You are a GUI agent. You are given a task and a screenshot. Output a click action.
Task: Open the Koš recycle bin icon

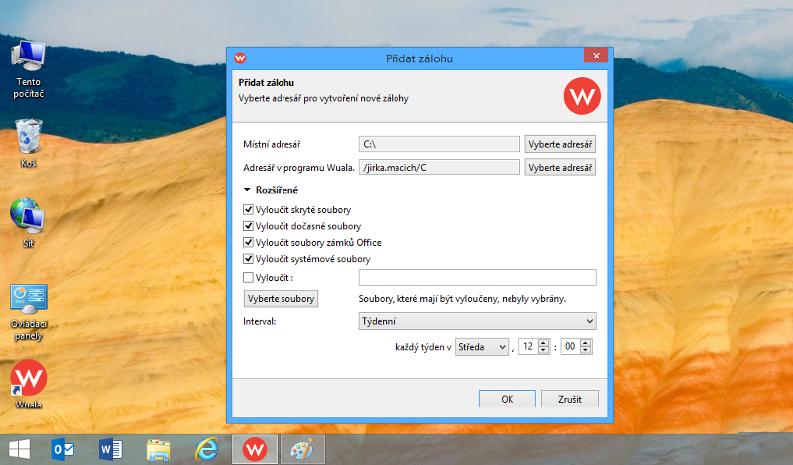point(28,136)
